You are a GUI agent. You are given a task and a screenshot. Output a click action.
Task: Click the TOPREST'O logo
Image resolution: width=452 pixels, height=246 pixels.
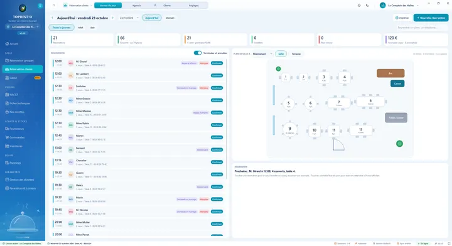coord(23,8)
